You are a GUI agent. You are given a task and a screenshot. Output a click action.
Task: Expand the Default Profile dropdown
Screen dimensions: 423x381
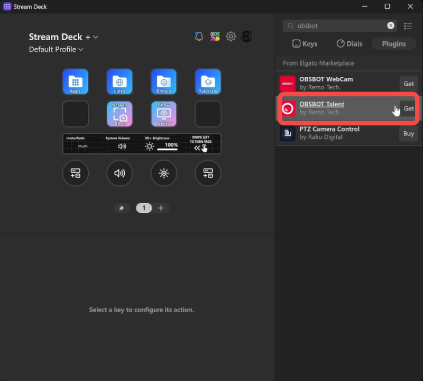coord(56,49)
